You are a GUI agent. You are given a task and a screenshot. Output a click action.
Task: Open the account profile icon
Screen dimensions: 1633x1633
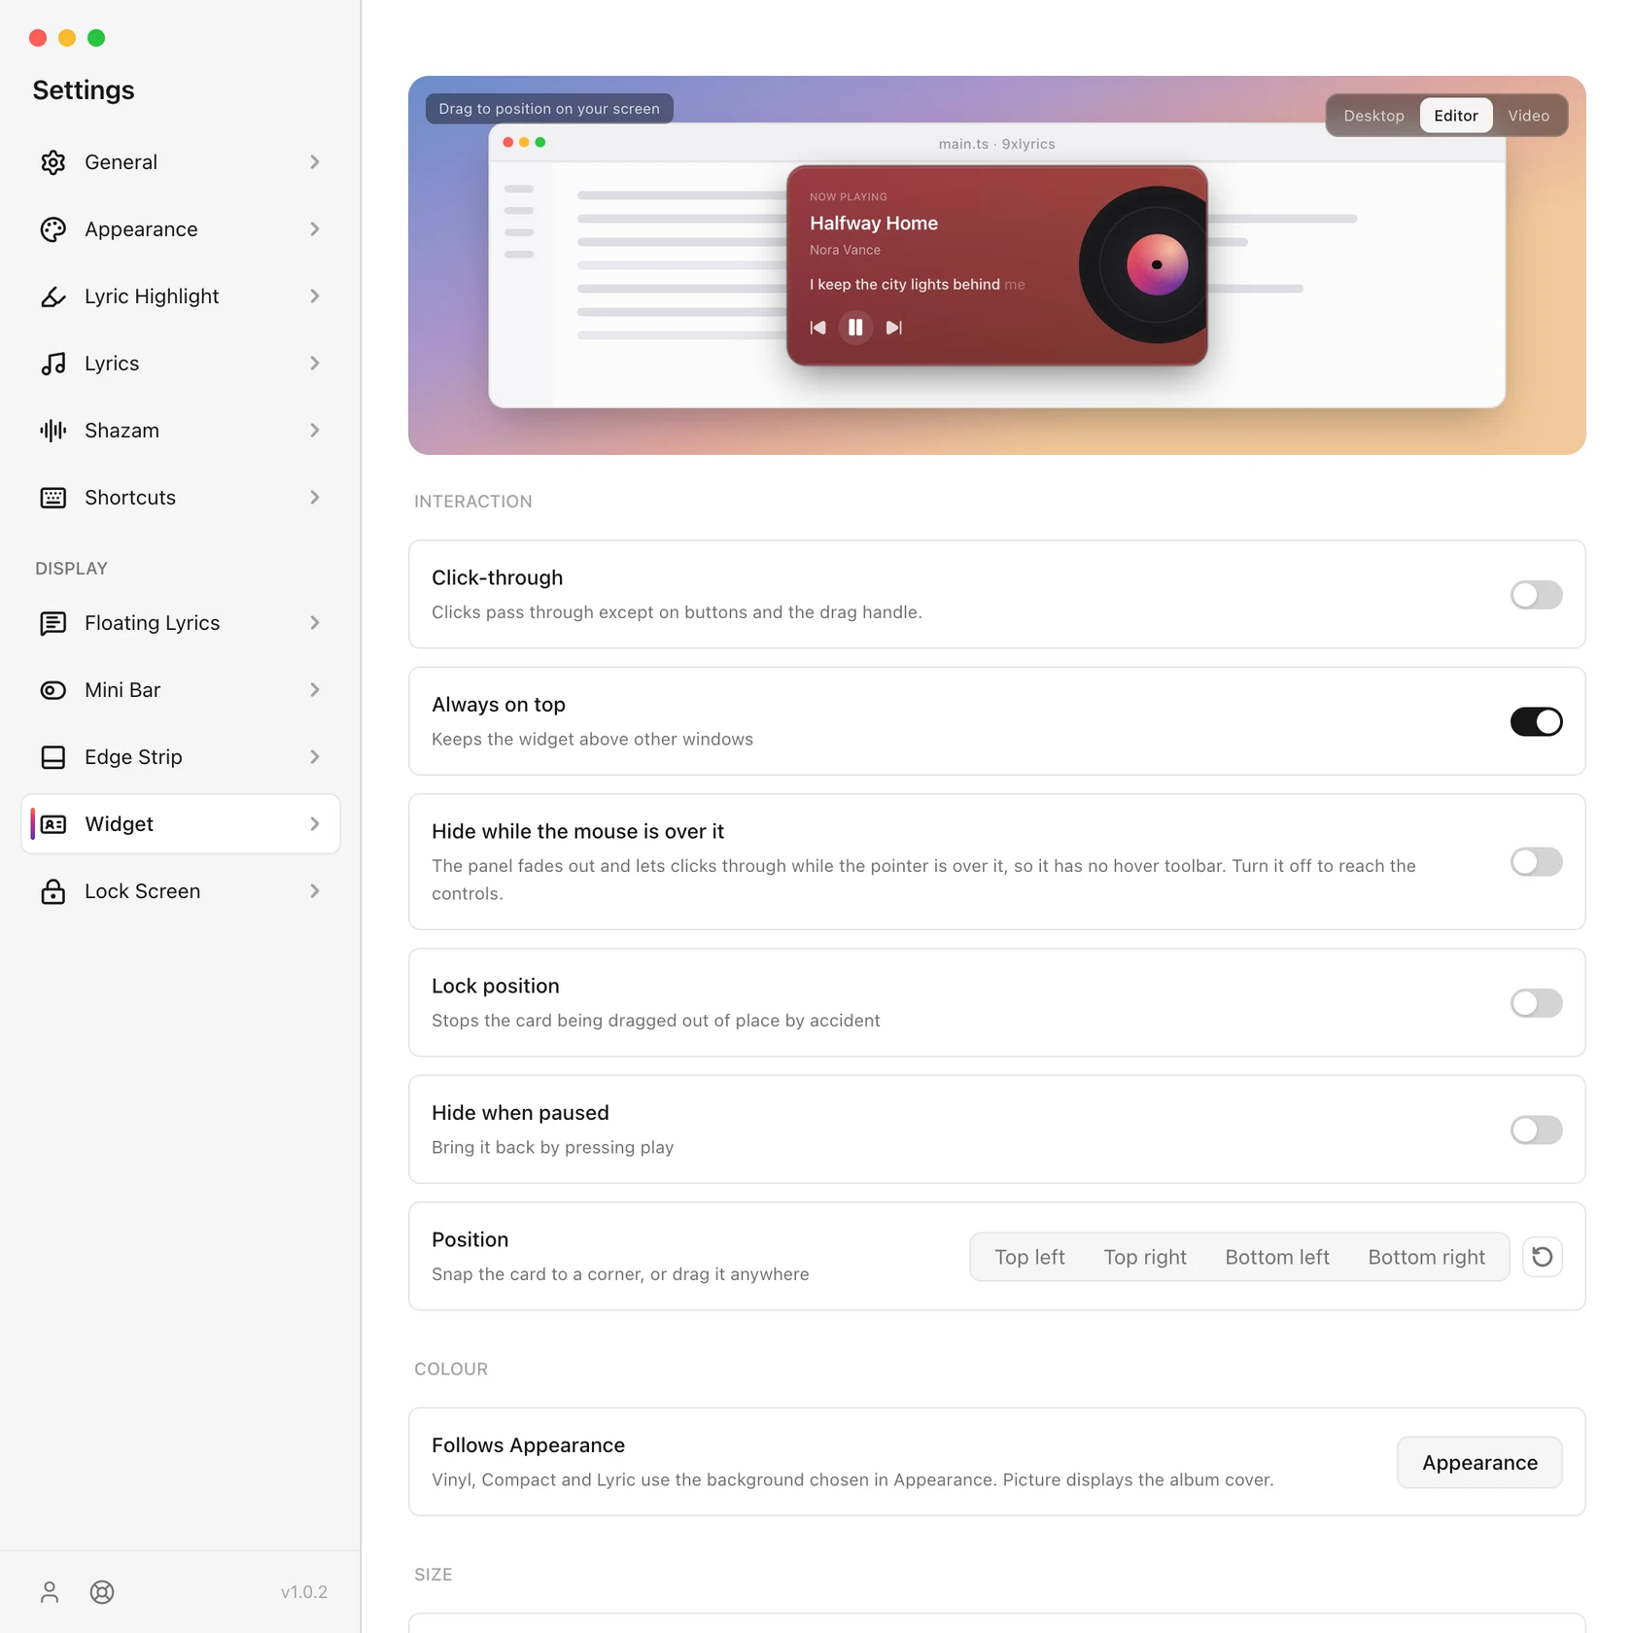50,1592
